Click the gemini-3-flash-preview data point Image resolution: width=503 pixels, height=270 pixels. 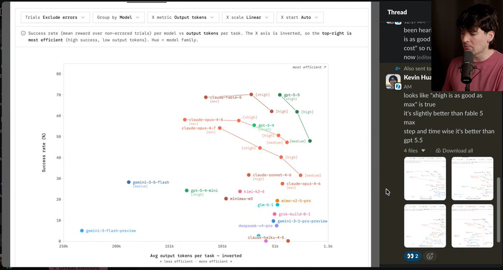click(82, 231)
